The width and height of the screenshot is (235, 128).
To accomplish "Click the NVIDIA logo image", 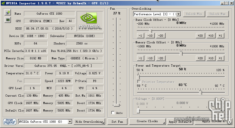I will coord(90,21).
